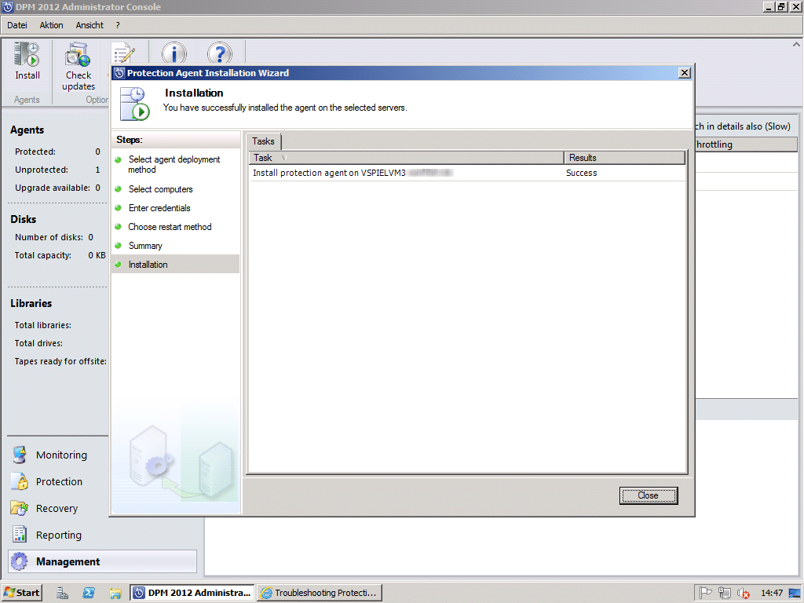The height and width of the screenshot is (603, 804).
Task: Click the Select agent deployment method step
Action: [174, 165]
